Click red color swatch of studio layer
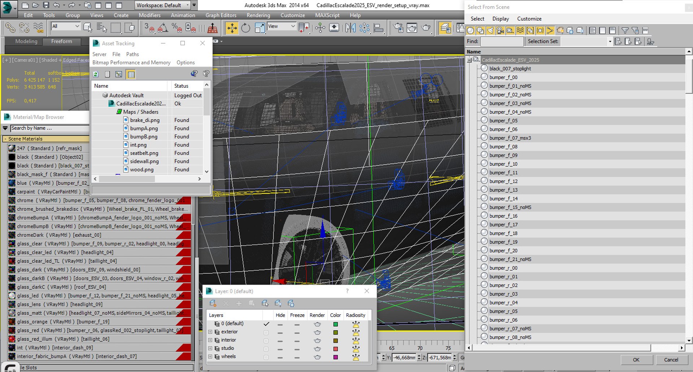 point(336,349)
